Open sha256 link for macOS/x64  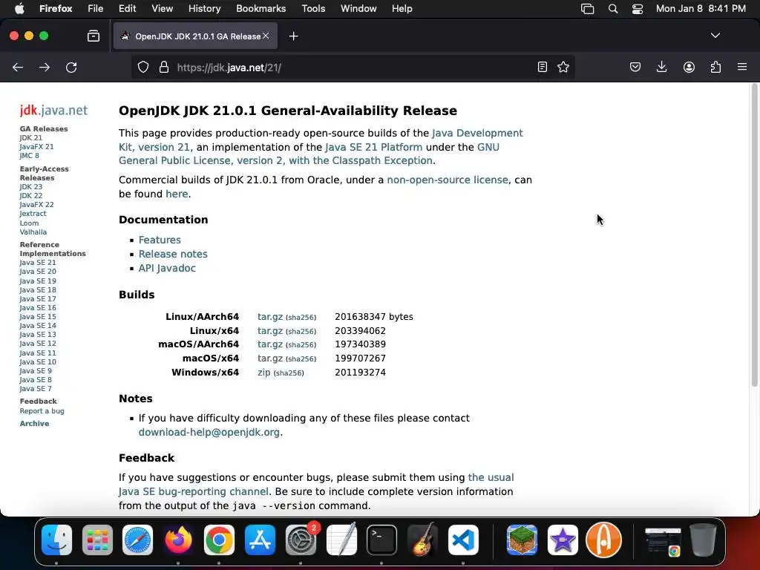tap(301, 359)
